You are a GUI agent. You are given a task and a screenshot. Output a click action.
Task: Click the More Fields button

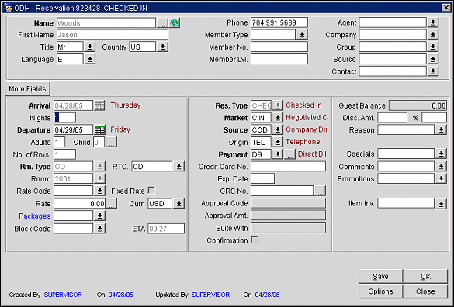[27, 89]
